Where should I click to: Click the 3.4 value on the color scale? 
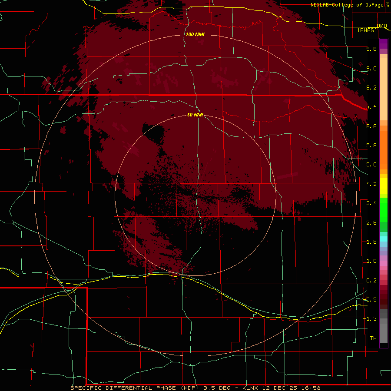click(x=371, y=203)
